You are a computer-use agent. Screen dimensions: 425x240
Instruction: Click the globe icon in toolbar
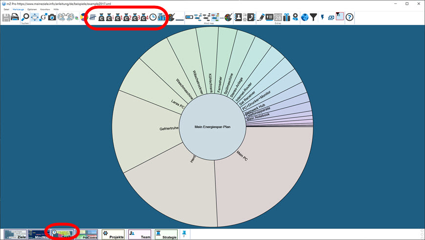[305, 18]
